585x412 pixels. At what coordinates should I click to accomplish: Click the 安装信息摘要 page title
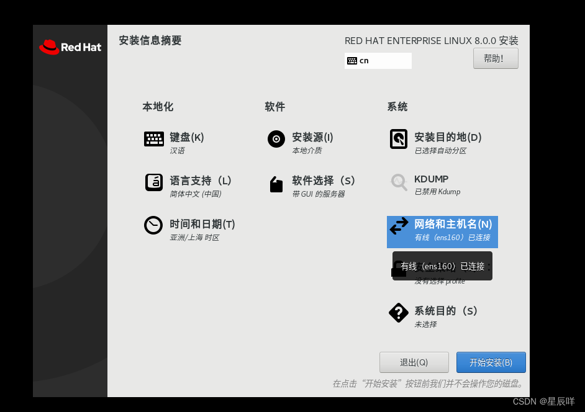(x=150, y=40)
